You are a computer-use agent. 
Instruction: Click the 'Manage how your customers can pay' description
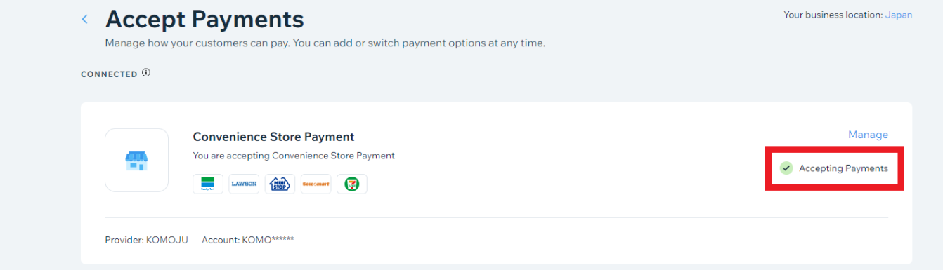(325, 43)
